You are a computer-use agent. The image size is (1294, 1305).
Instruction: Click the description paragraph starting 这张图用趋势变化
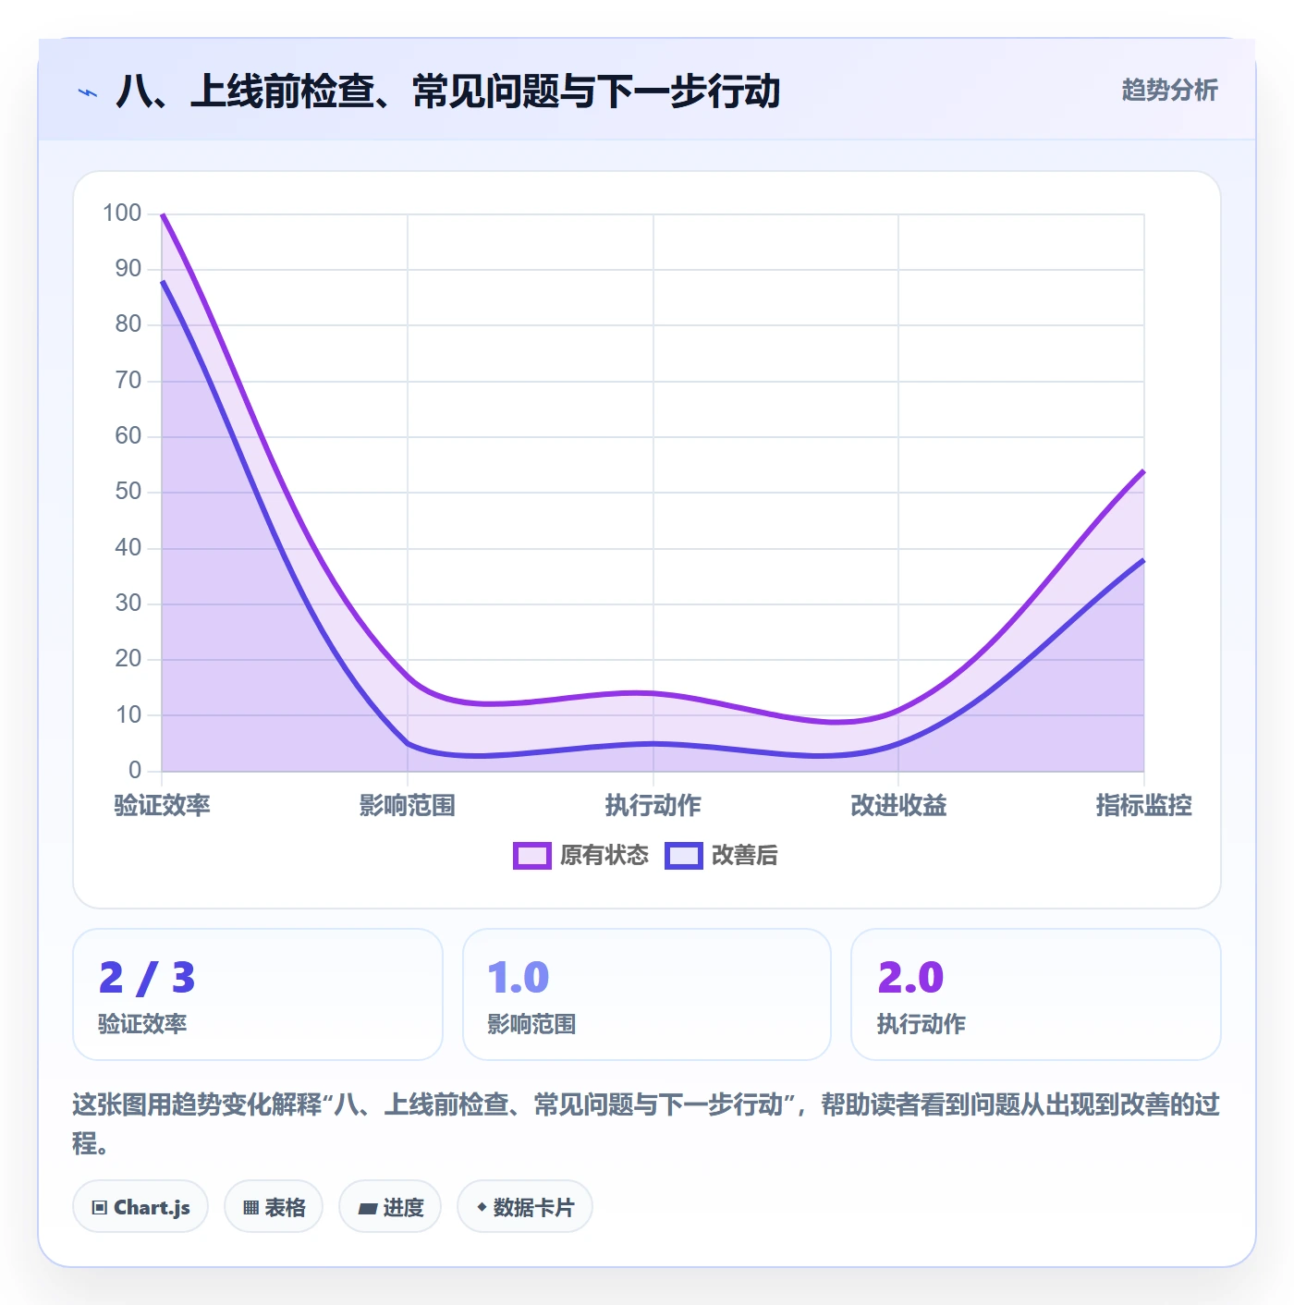pos(646,1123)
